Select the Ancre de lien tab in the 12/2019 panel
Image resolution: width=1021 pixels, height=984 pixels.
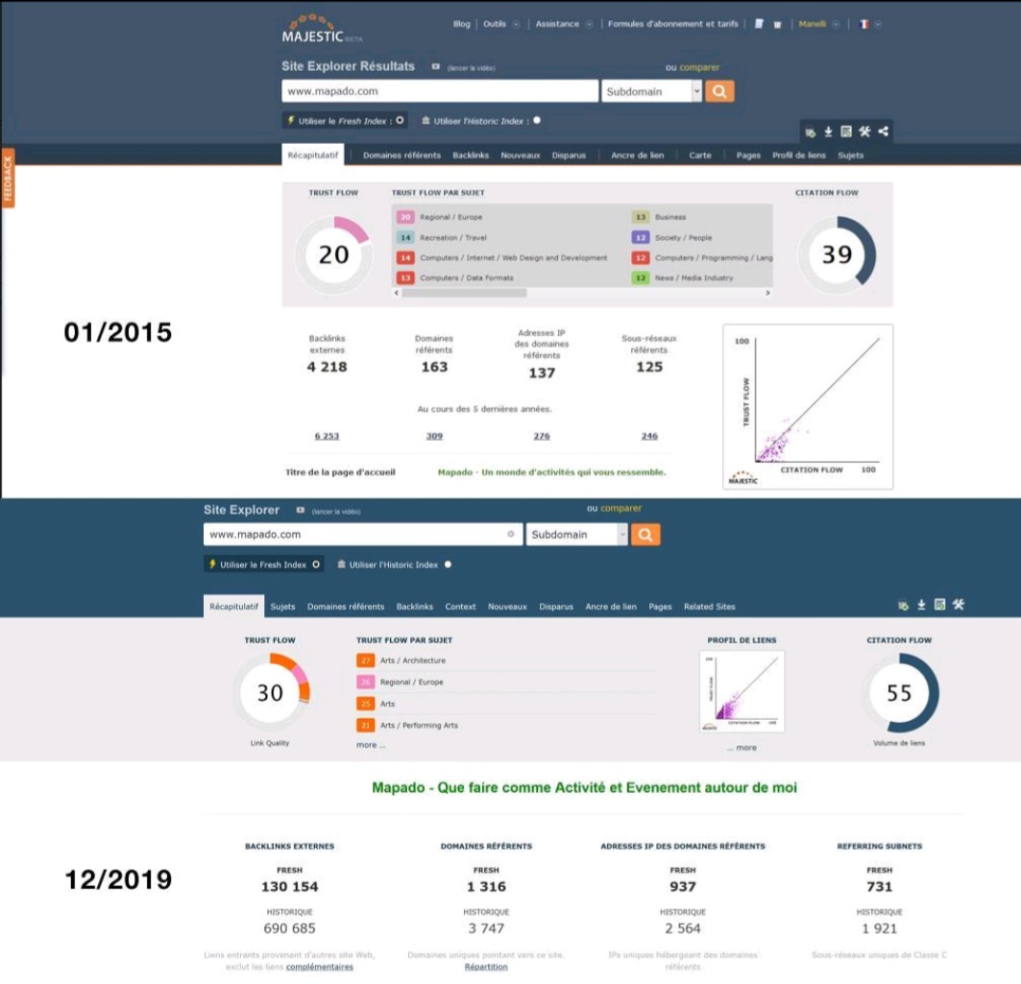point(611,607)
